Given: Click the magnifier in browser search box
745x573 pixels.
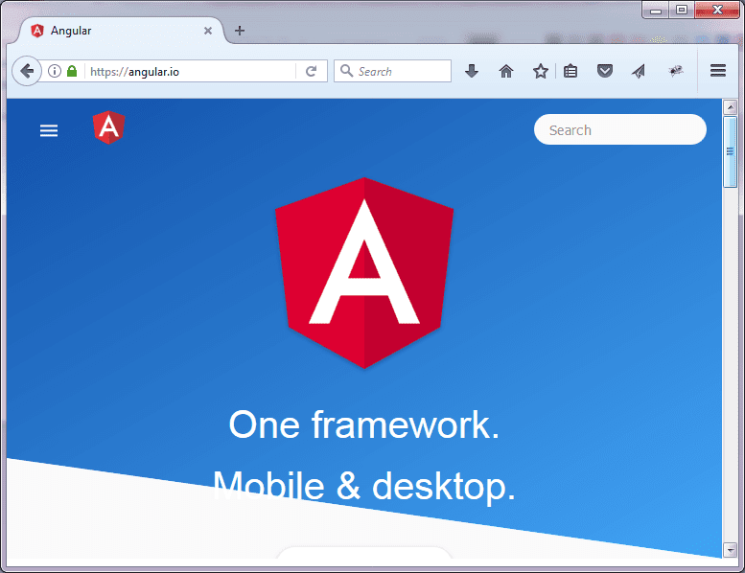Looking at the screenshot, I should [347, 71].
